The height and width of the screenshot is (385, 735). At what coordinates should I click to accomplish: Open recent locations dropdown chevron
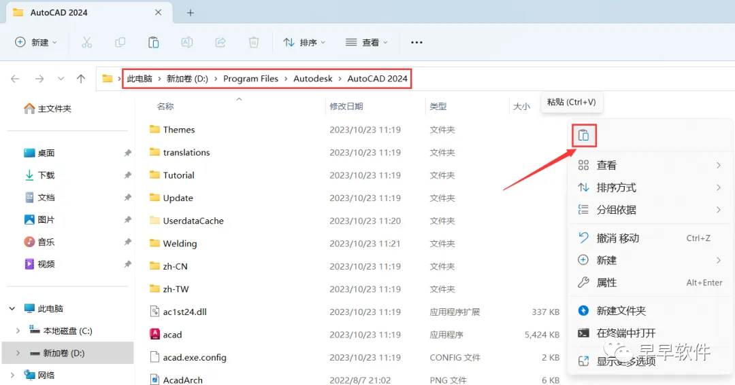point(61,79)
